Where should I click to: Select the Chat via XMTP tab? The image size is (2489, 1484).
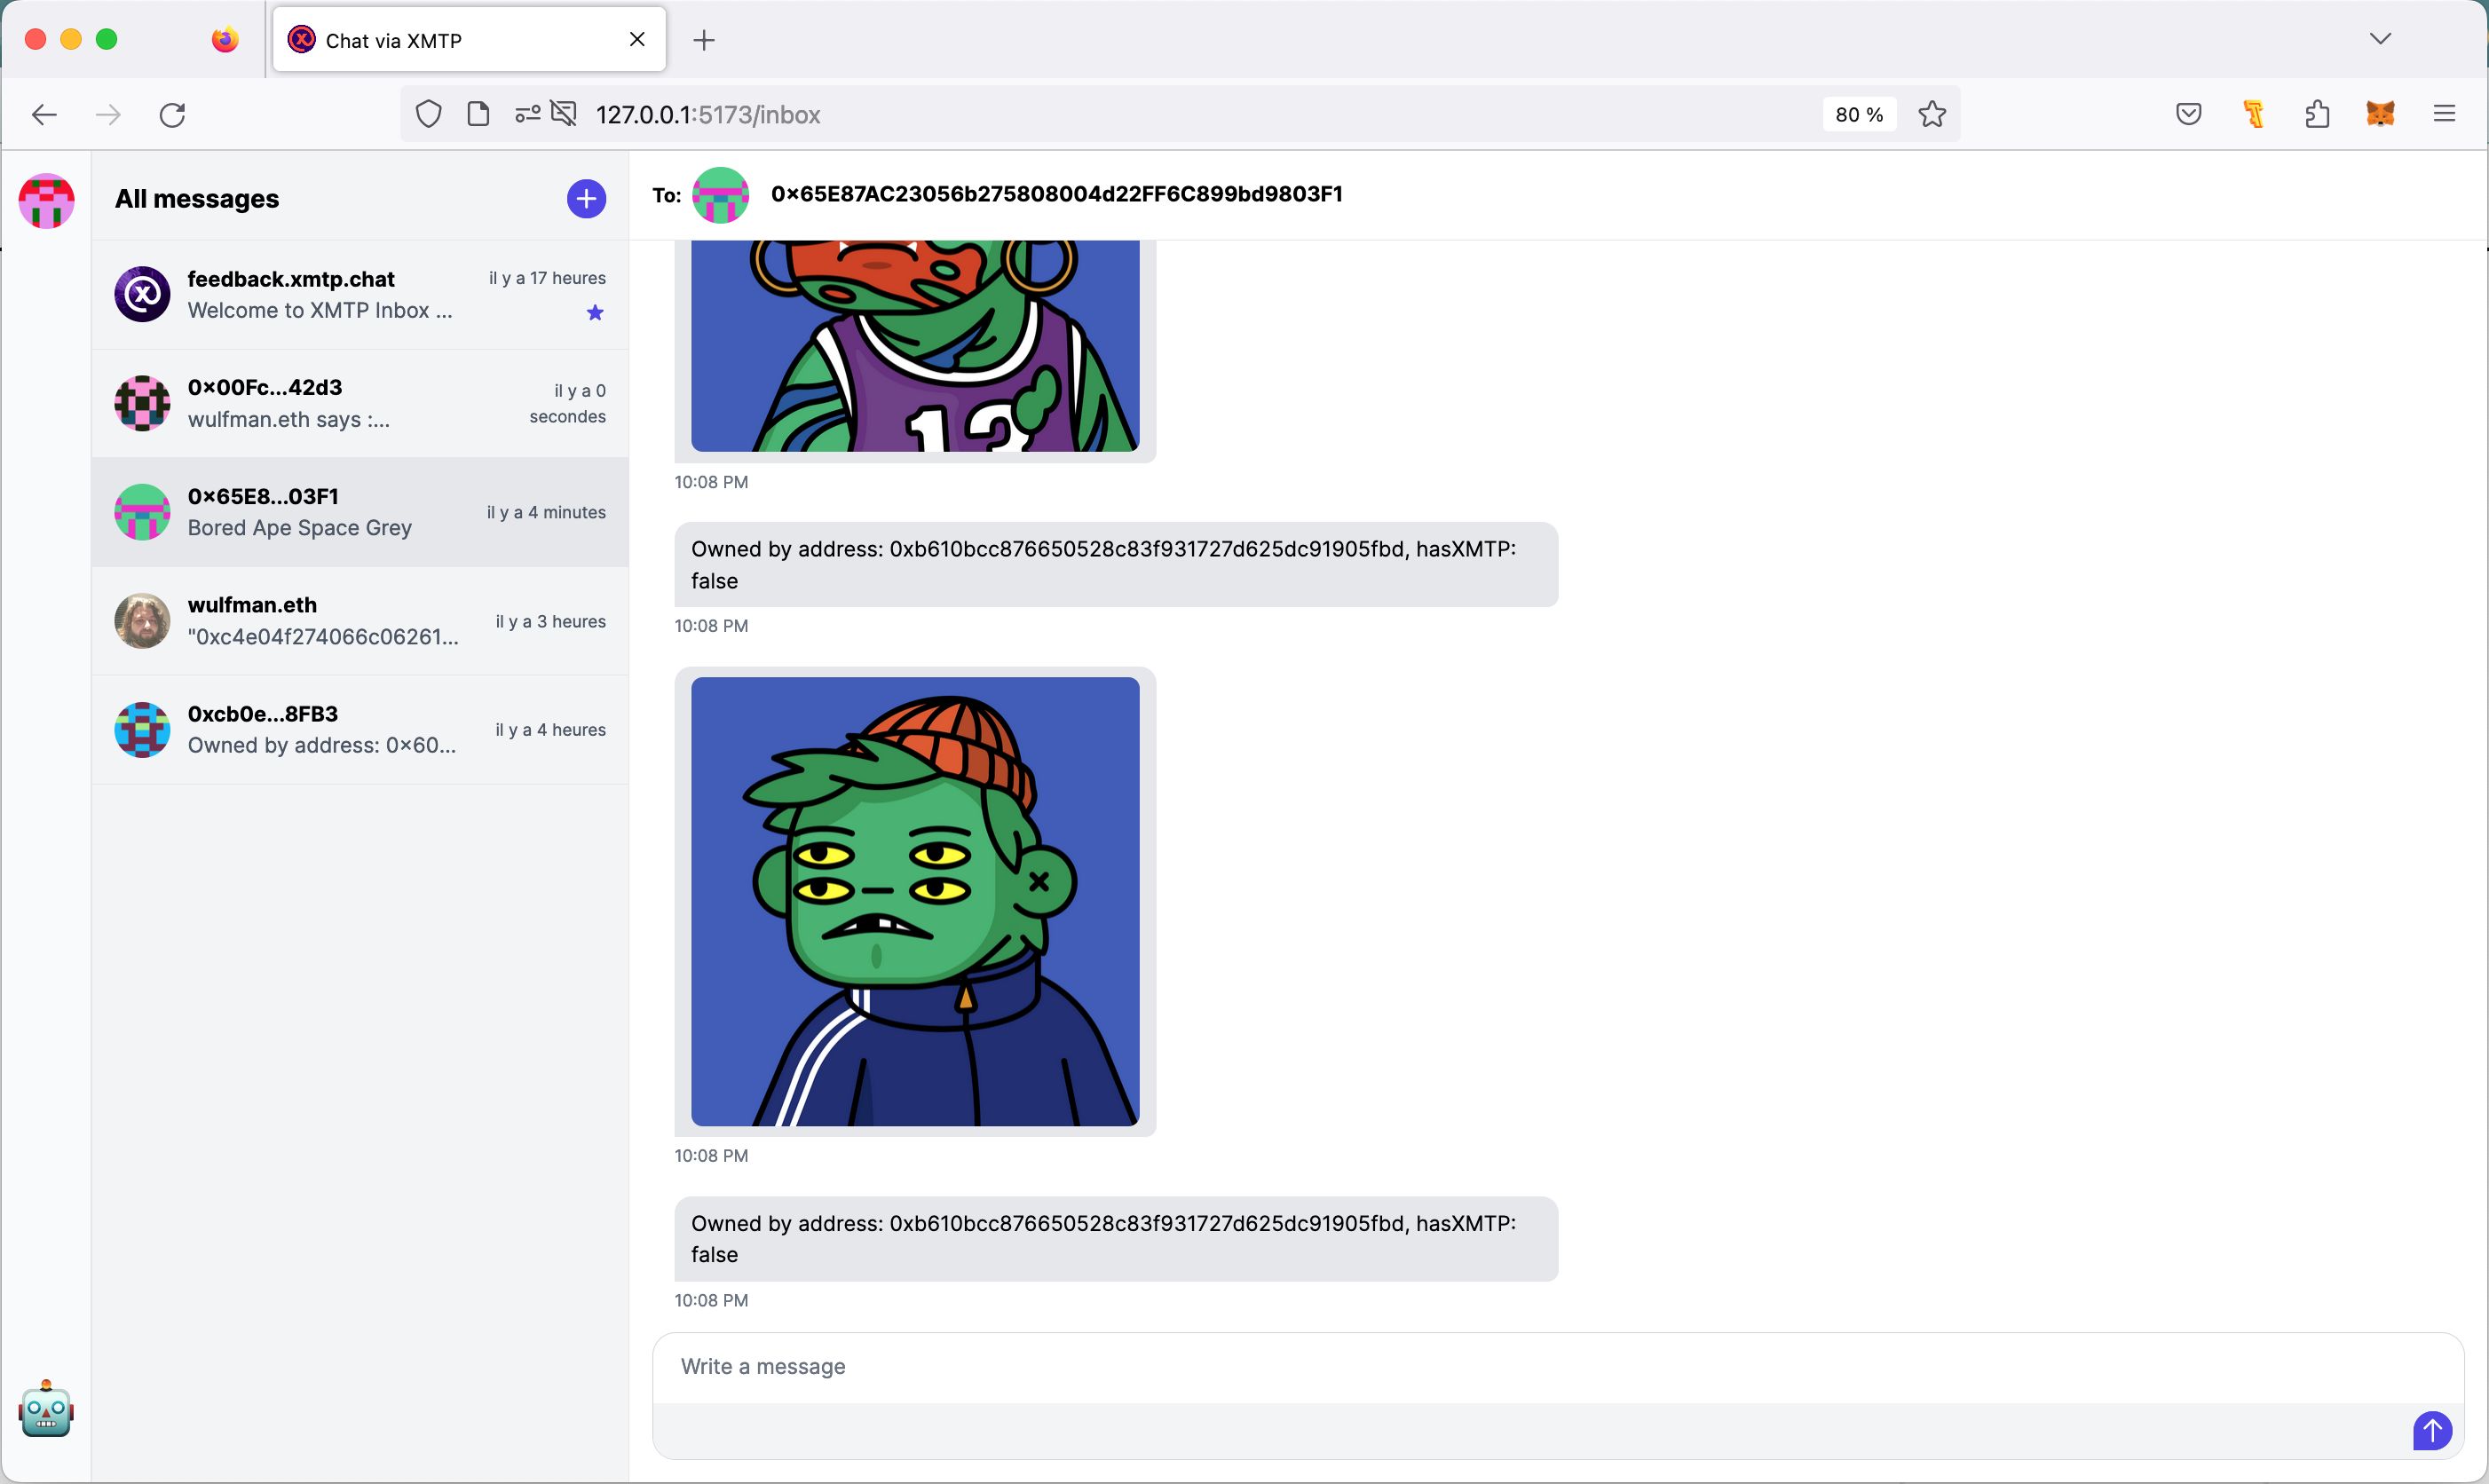pyautogui.click(x=469, y=39)
